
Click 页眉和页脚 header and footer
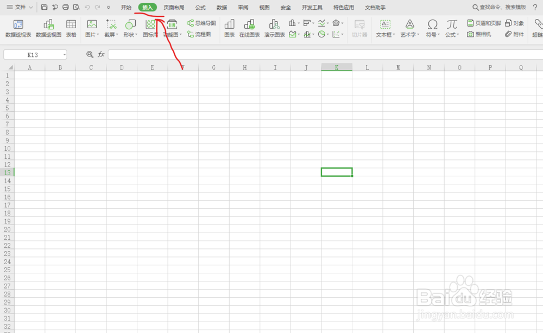pos(484,23)
